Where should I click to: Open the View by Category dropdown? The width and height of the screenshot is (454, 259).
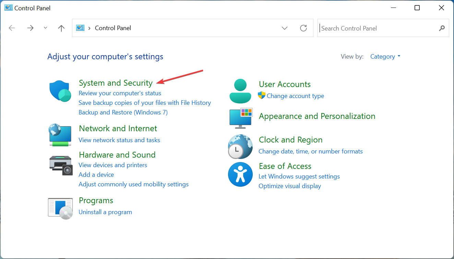coord(385,57)
